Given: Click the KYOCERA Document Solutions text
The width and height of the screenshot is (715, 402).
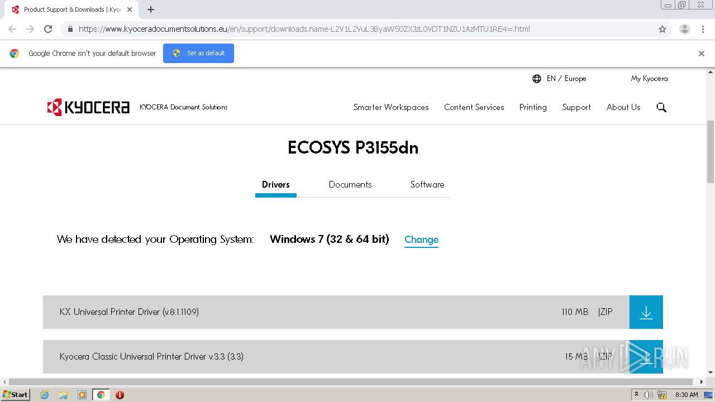Looking at the screenshot, I should point(184,107).
